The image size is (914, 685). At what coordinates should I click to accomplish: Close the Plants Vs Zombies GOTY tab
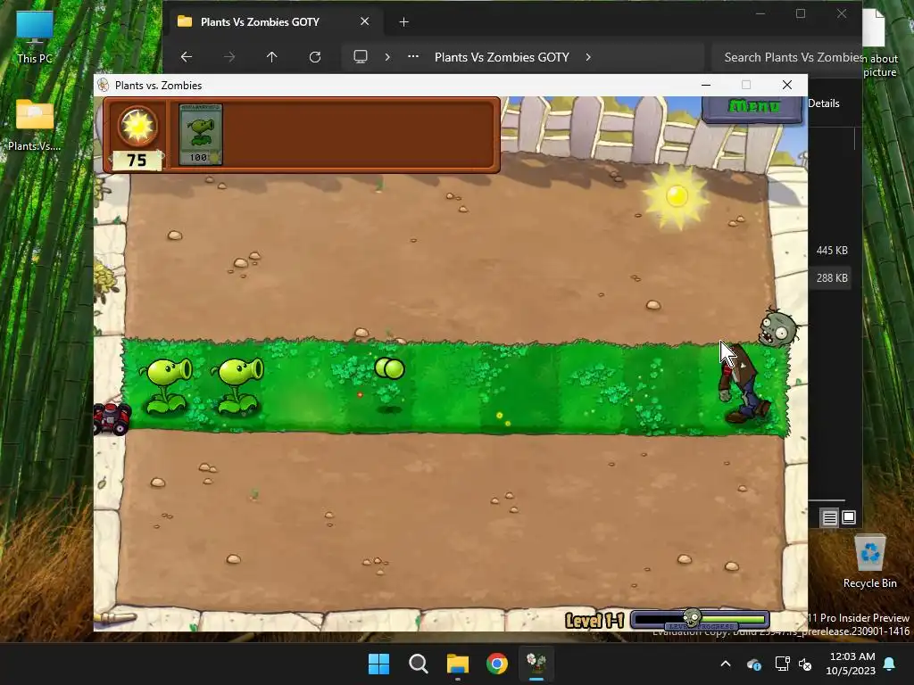(364, 21)
